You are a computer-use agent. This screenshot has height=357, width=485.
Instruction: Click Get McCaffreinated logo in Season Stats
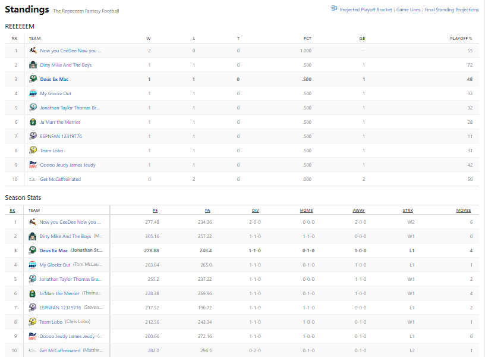[x=33, y=350]
